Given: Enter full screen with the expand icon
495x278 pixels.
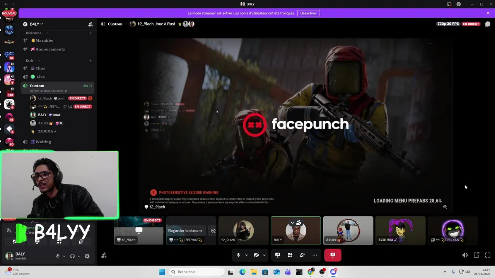Looking at the screenshot, I should click(x=488, y=255).
